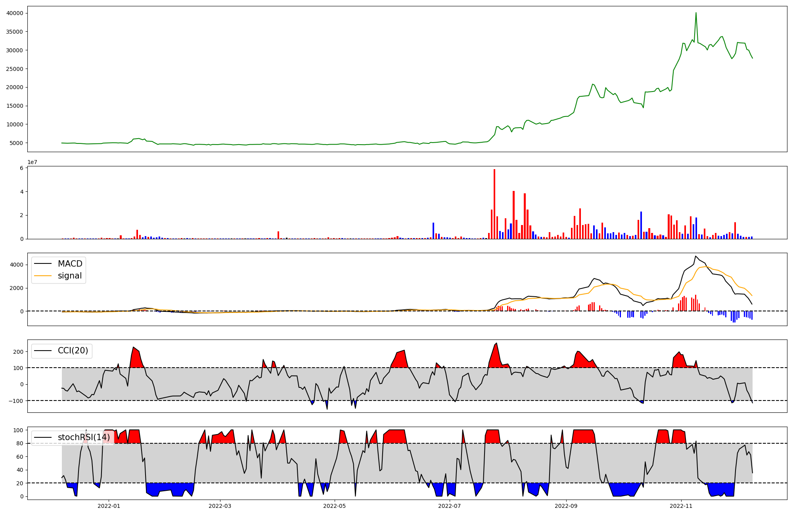Click the 80 tick on stochRSI axis
This screenshot has width=793, height=515.
20,443
